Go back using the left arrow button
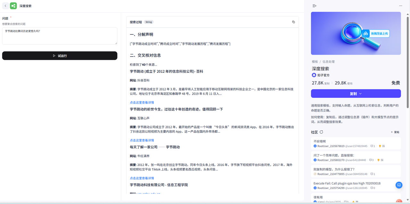Screen dimensions: 410x204 click(5, 6)
